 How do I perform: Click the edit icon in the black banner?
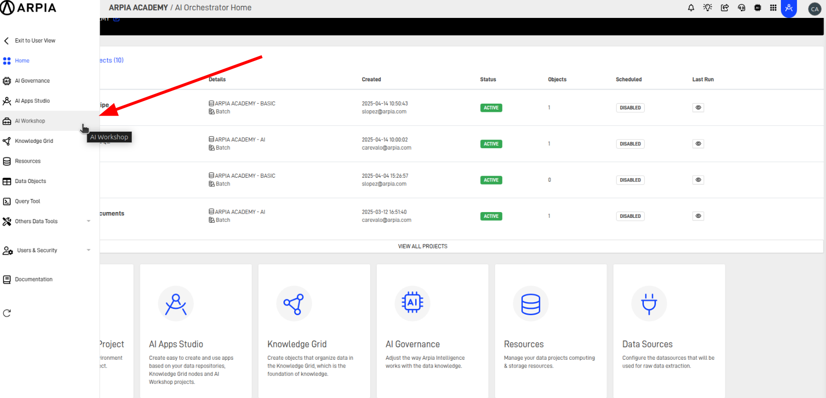tap(116, 19)
